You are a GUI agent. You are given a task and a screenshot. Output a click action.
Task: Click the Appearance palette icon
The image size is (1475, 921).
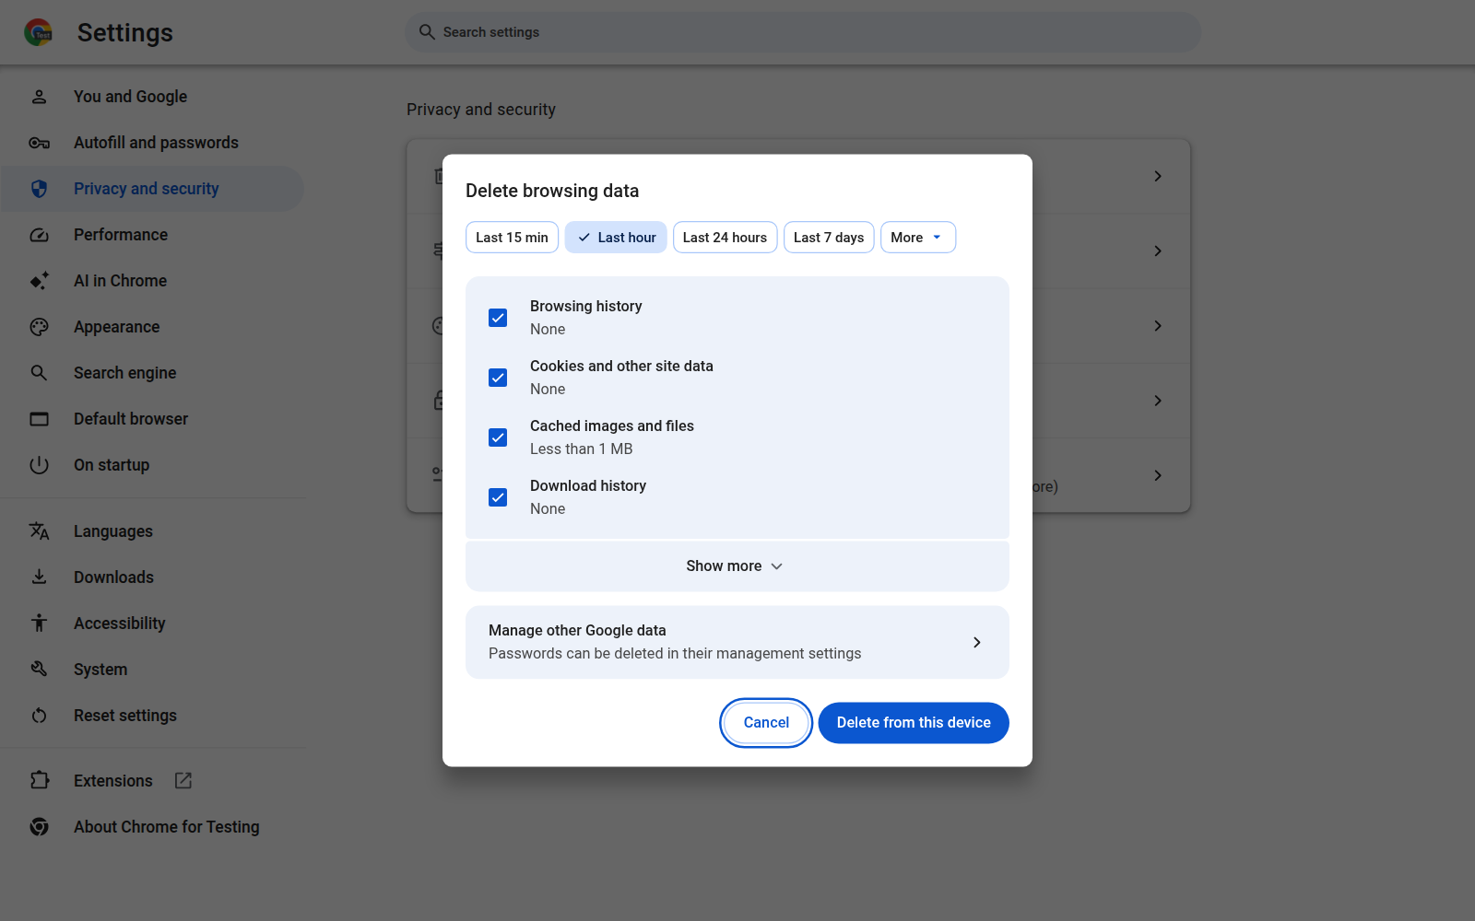click(39, 327)
